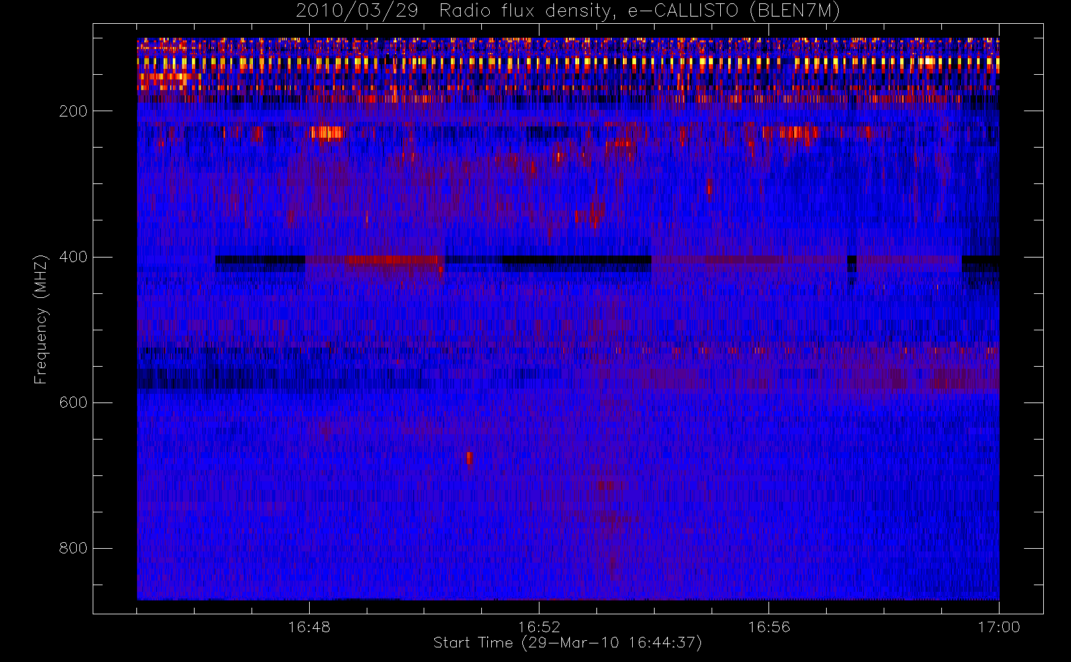This screenshot has height=662, width=1071.
Task: Click the 400 frequency tick label
Action: (x=73, y=257)
